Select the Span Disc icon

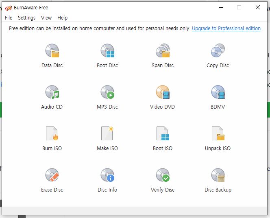tap(163, 50)
